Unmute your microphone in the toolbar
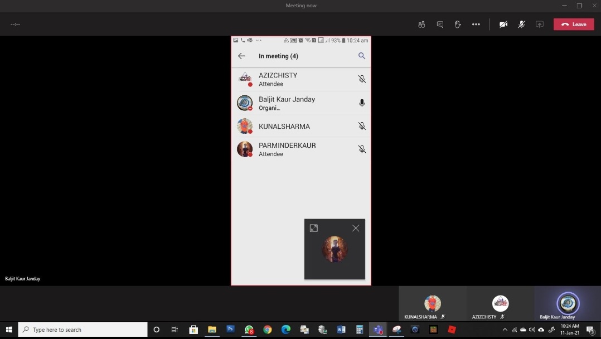The height and width of the screenshot is (339, 601). pyautogui.click(x=521, y=24)
